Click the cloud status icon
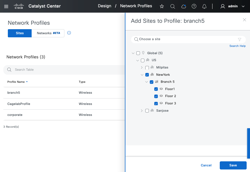Viewport: 250px width, 172px height. [184, 6]
